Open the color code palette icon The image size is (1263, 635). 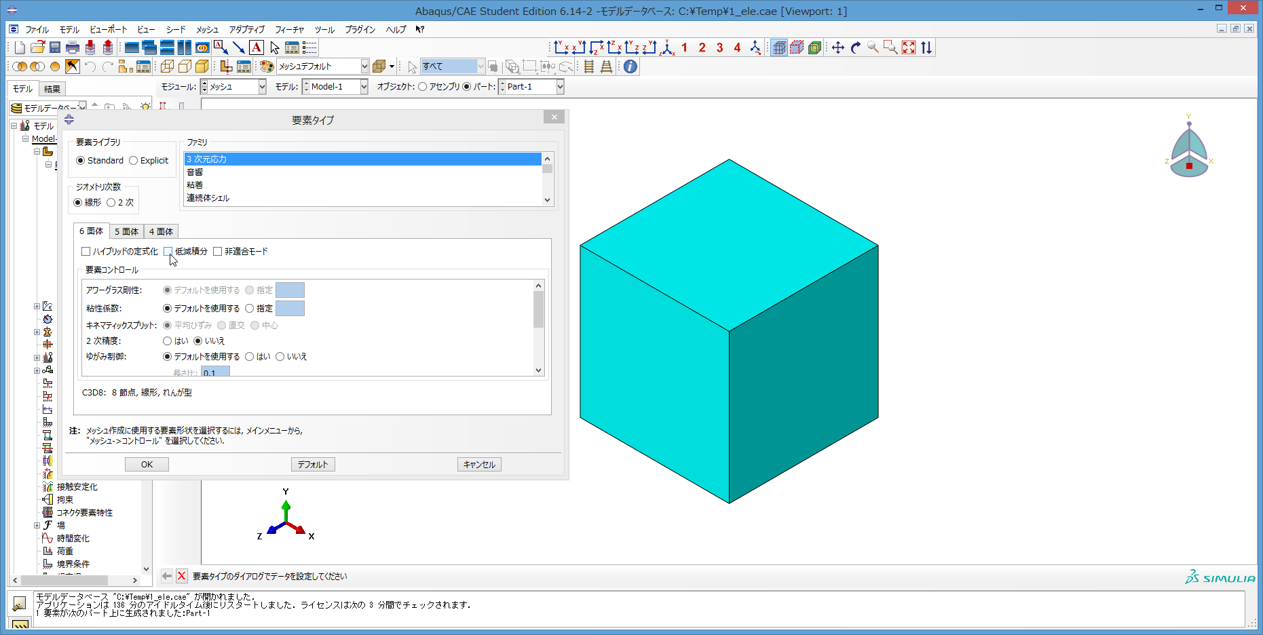(x=267, y=66)
